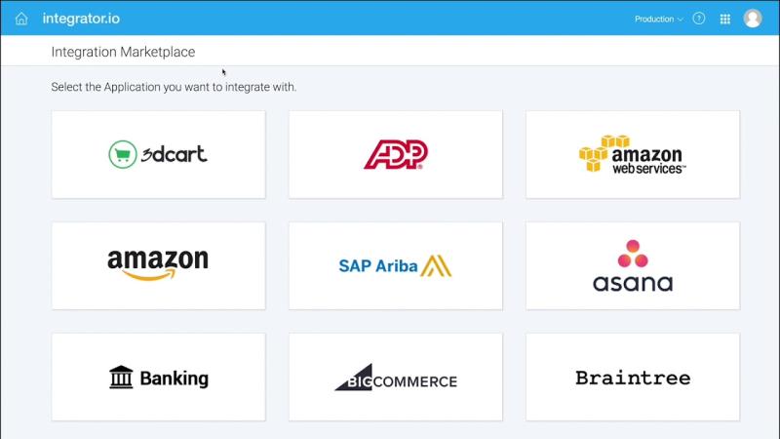Click the integrator.io logo text
The width and height of the screenshot is (780, 439).
tap(81, 19)
